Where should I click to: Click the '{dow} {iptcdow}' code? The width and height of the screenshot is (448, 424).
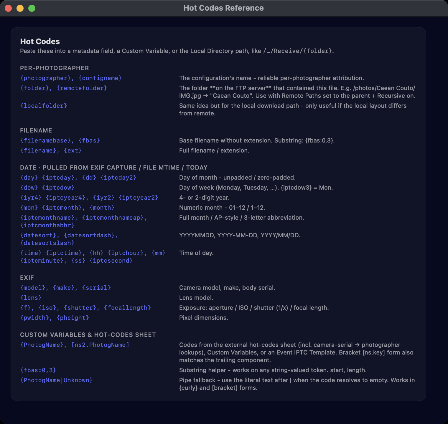click(47, 188)
